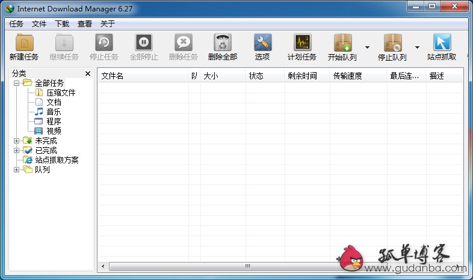This screenshot has height=280, width=473.
Task: Sort by the 大小 column header
Action: pos(223,76)
